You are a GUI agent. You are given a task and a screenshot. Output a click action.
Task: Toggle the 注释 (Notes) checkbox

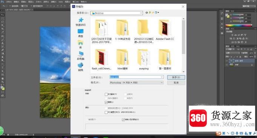pyautogui.click(x=125, y=94)
